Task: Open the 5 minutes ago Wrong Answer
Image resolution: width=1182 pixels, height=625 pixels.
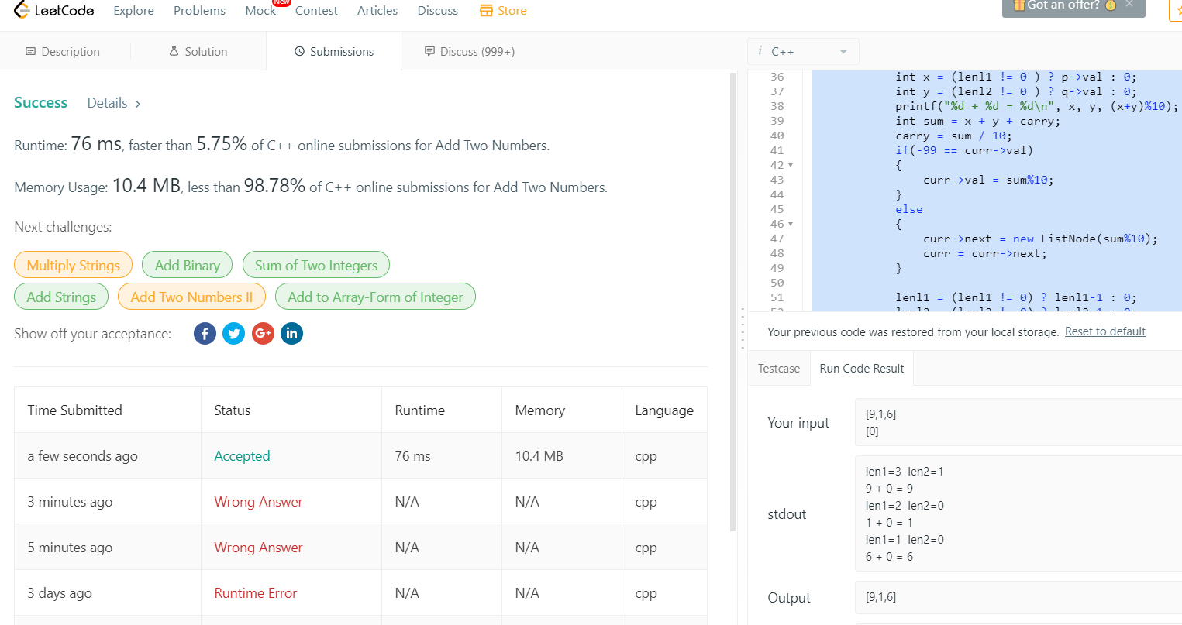Action: pos(258,548)
